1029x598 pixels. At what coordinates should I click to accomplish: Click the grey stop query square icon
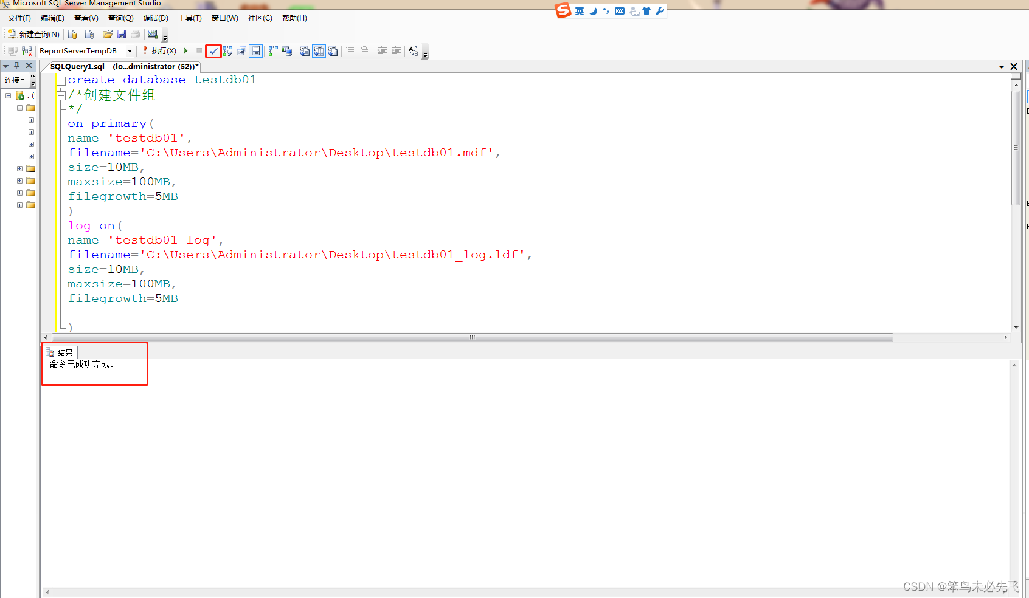[x=199, y=51]
